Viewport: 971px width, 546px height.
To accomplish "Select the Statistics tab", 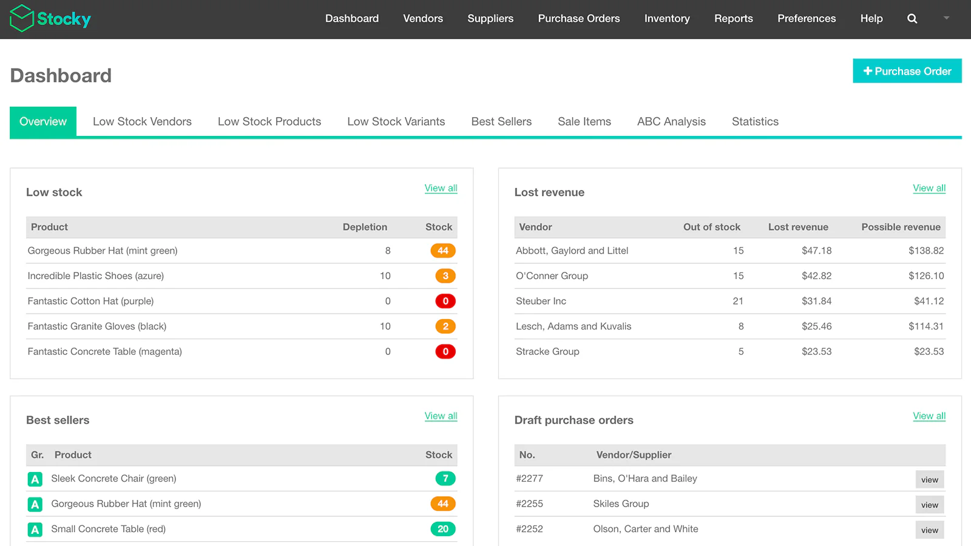I will [755, 121].
